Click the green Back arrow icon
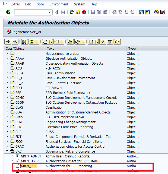The image size is (168, 174). 72,12
